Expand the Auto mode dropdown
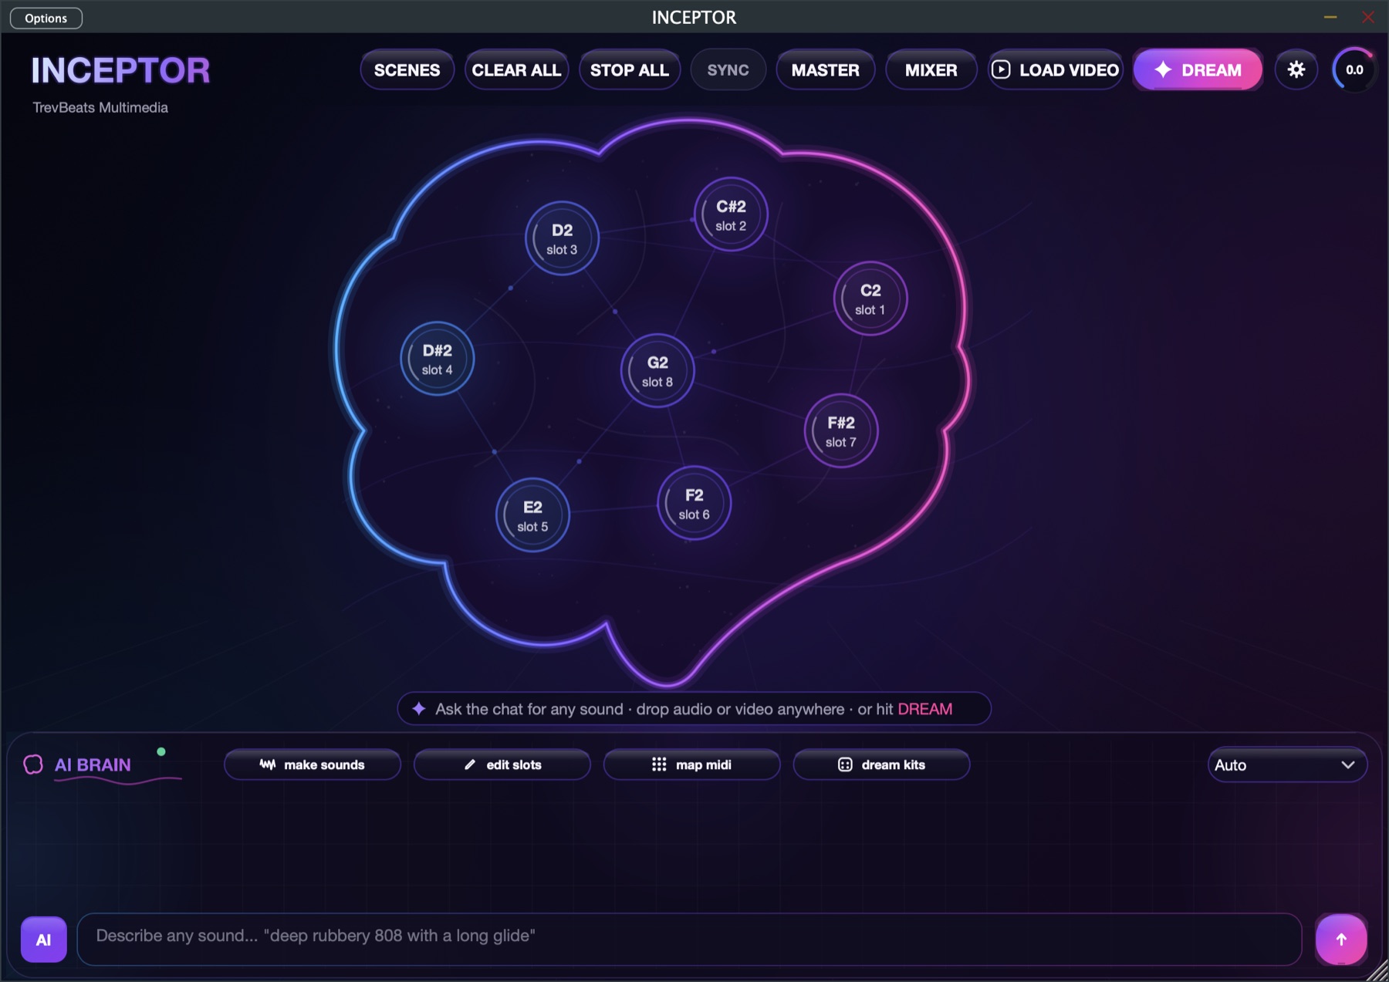 pos(1286,764)
